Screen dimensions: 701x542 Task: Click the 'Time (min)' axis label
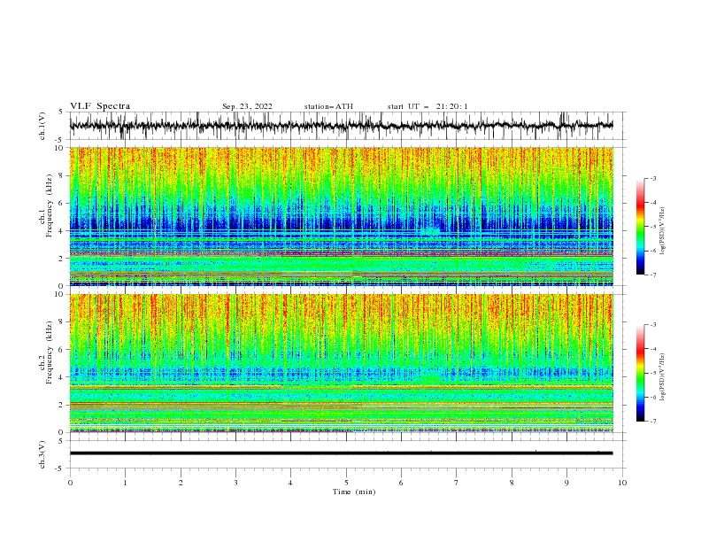click(x=354, y=492)
